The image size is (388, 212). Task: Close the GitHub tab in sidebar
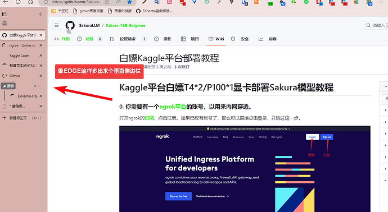(41, 76)
